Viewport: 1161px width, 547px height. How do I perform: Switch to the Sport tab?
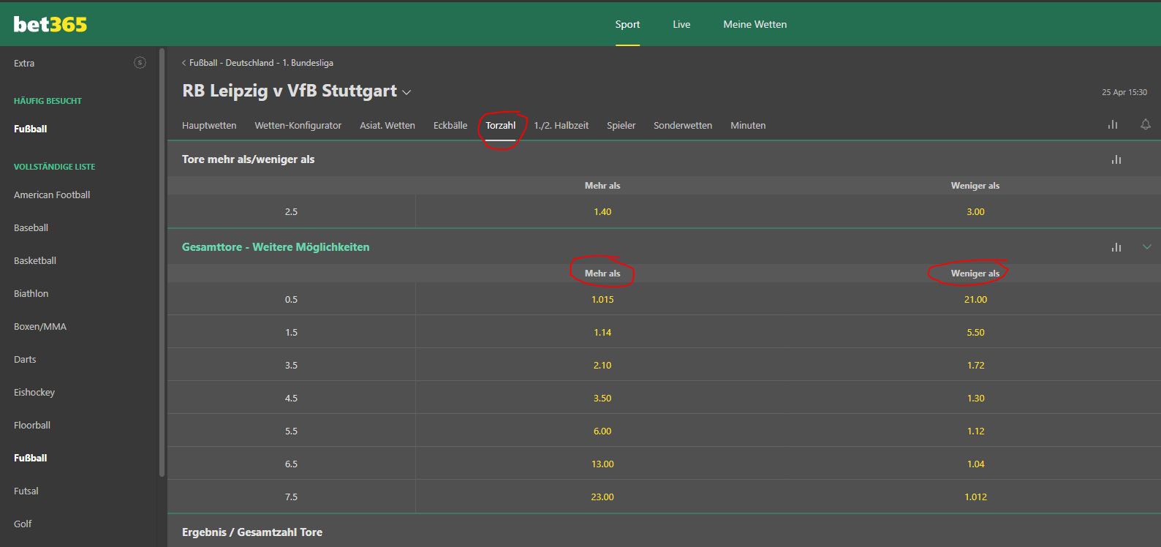pos(627,24)
